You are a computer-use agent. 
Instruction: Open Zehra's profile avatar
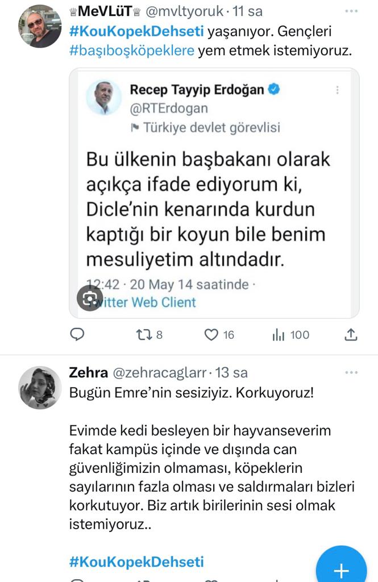click(x=40, y=388)
